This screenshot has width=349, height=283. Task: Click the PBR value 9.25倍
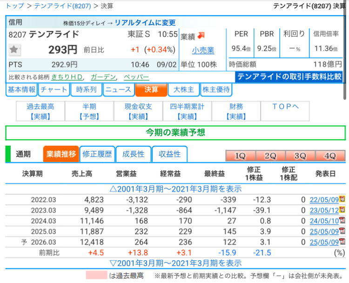(x=267, y=48)
